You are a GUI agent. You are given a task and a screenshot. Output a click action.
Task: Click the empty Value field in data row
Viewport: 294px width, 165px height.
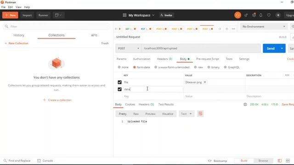coord(214,89)
